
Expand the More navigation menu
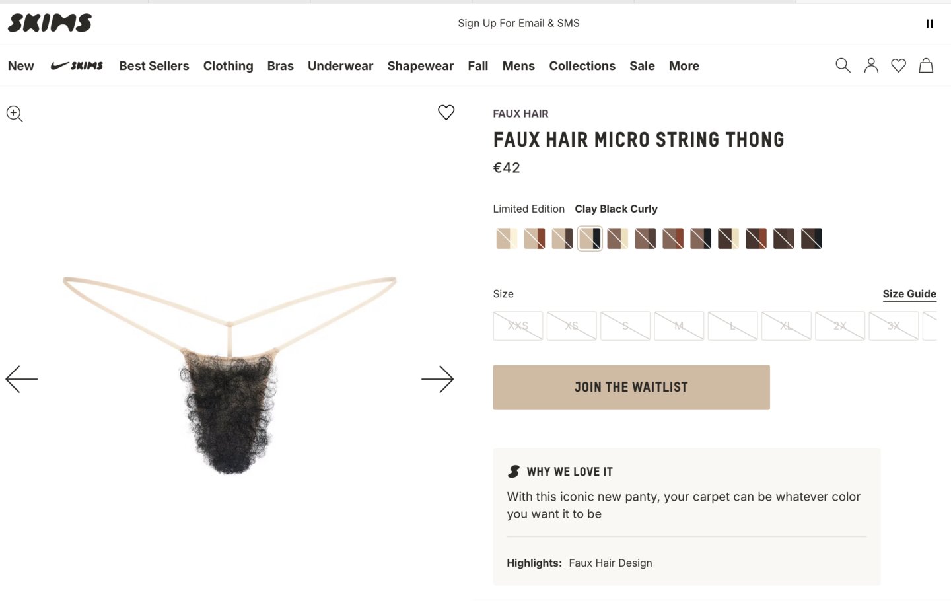[x=684, y=66]
